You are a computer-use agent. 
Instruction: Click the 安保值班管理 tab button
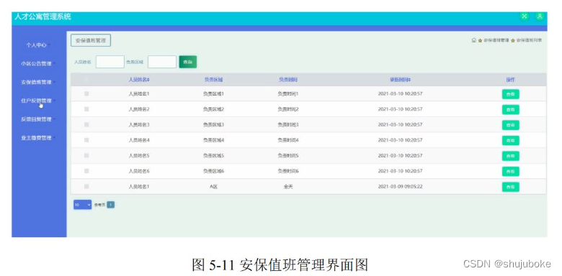coord(91,40)
